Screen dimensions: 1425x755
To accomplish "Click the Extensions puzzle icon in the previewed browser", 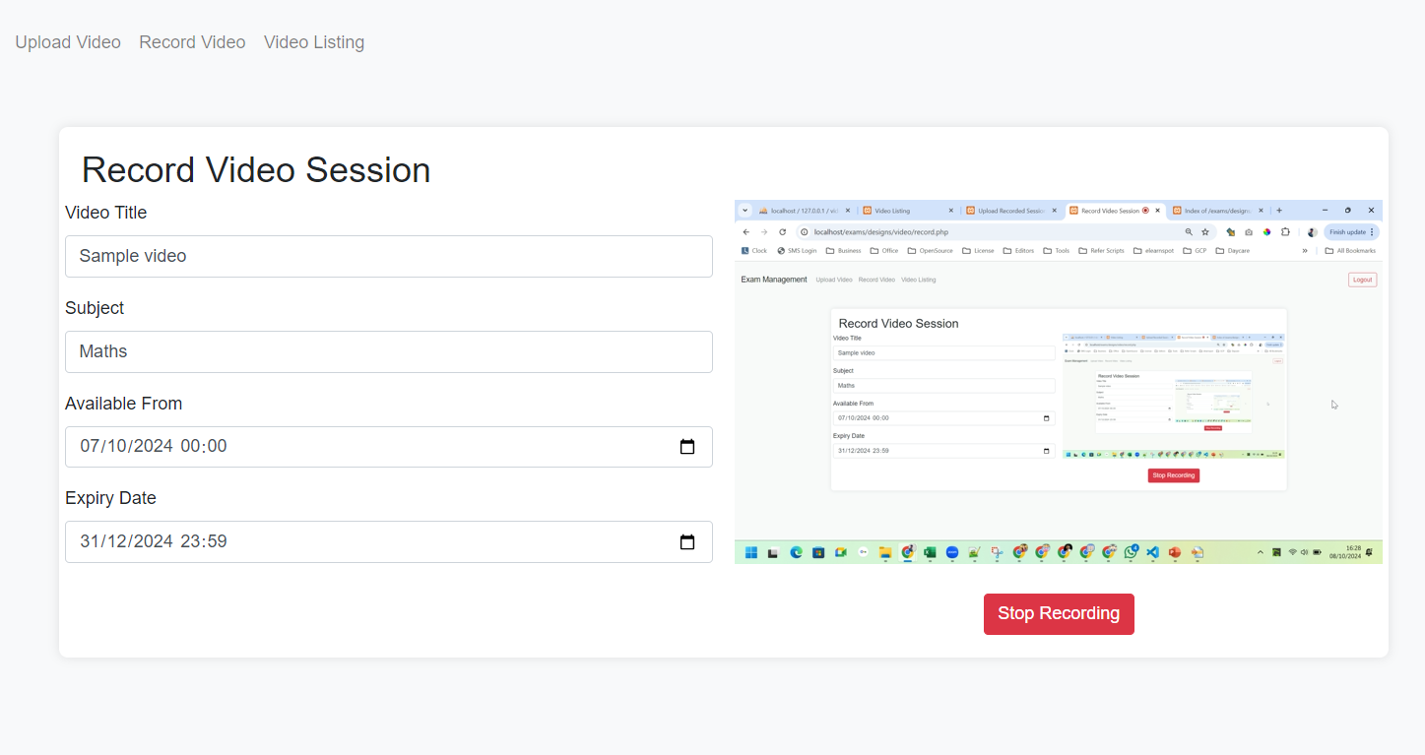I will click(x=1285, y=232).
